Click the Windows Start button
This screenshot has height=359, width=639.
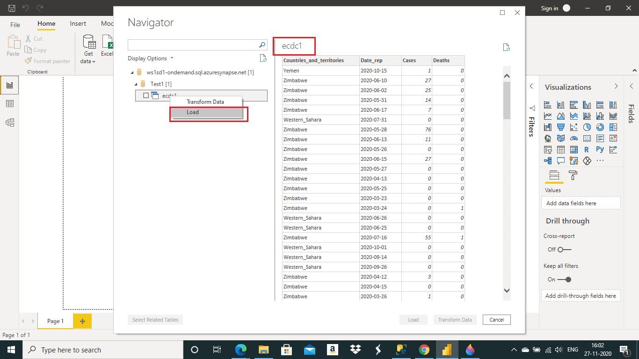(11, 350)
